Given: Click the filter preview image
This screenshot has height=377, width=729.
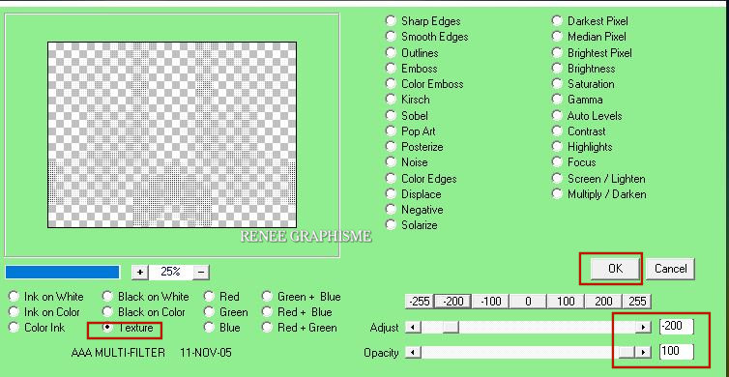Looking at the screenshot, I should click(x=172, y=134).
